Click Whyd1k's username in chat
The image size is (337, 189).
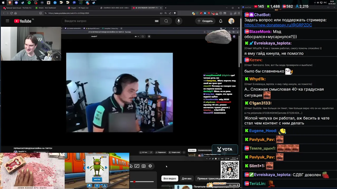(x=257, y=79)
